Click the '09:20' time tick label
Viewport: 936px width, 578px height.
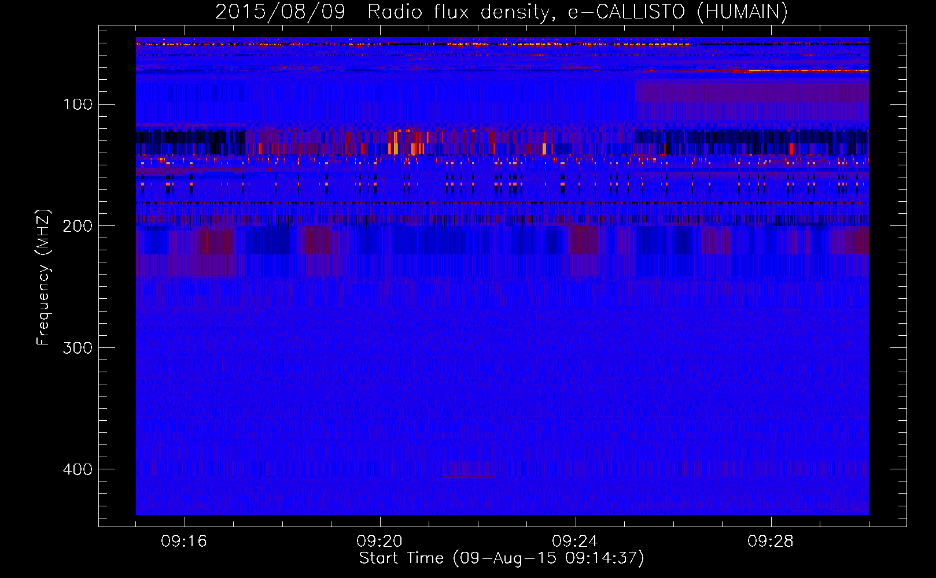click(379, 542)
